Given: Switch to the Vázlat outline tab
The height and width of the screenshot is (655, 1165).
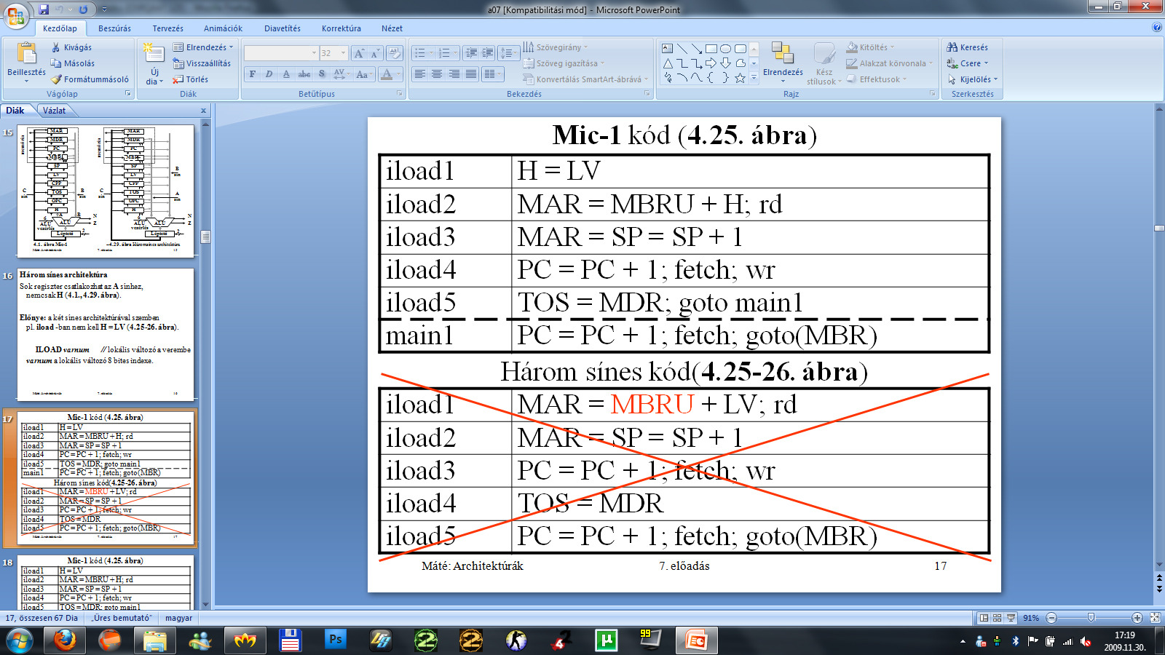Looking at the screenshot, I should point(54,111).
